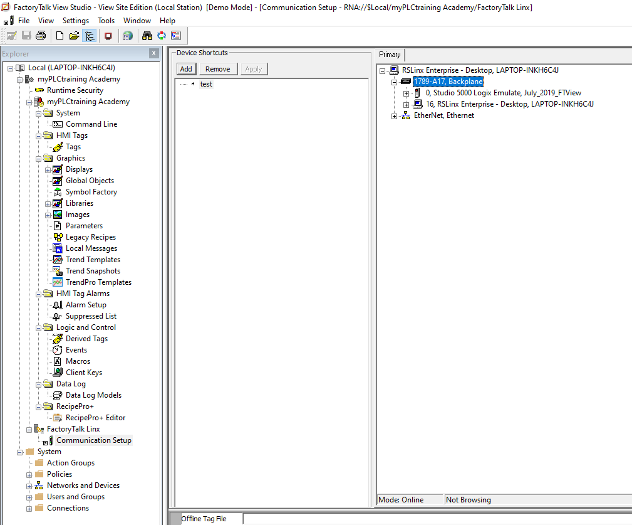Collapse the RSLinx Enterprise root node

[x=382, y=71]
